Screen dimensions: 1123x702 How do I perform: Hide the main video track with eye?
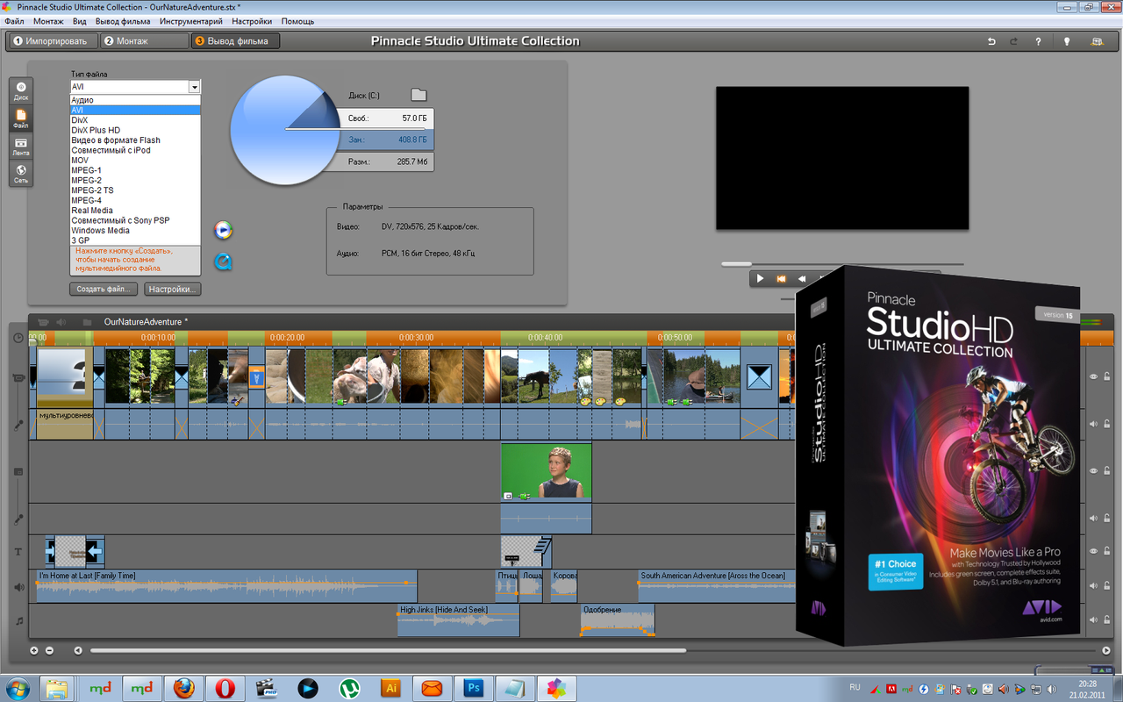coord(1093,376)
